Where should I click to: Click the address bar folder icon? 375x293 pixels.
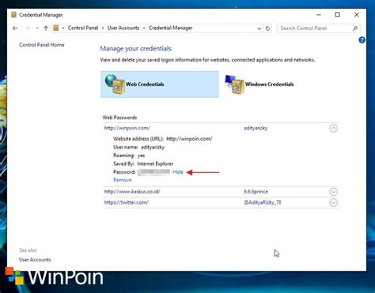(x=55, y=28)
